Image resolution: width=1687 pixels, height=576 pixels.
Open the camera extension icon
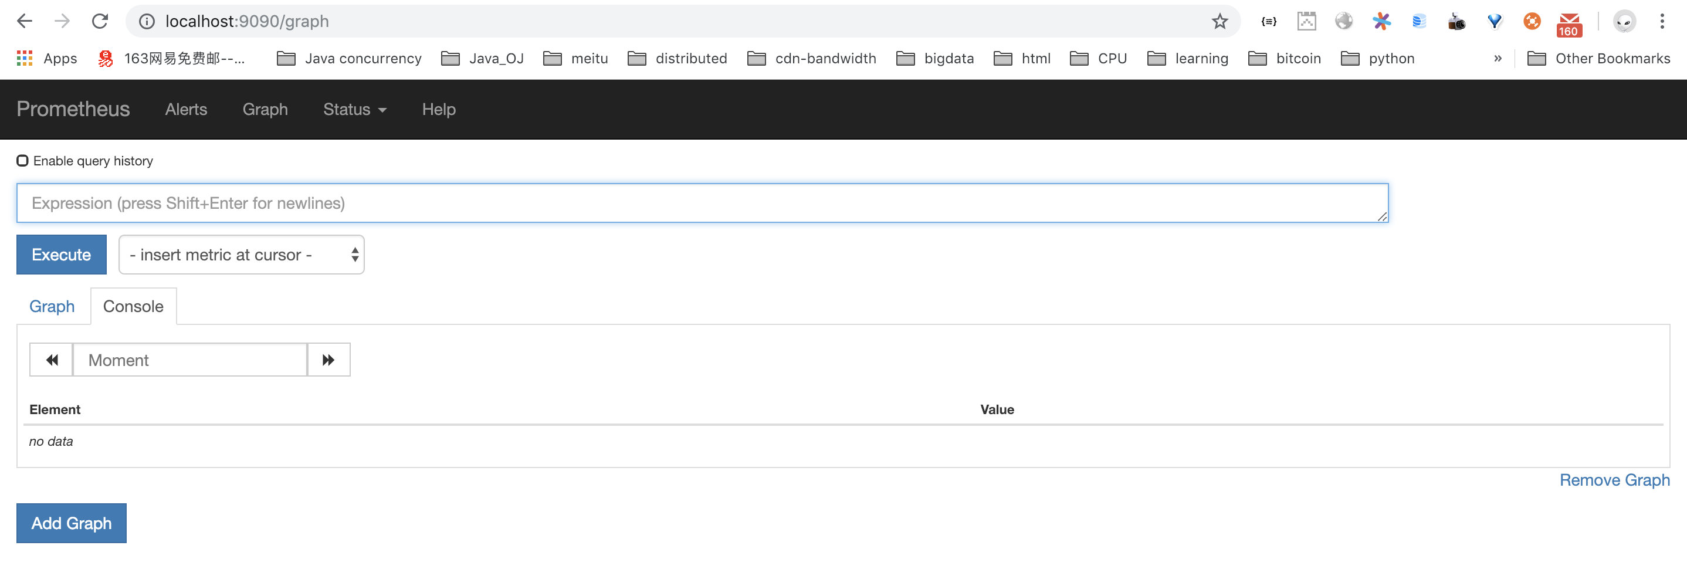tap(1456, 22)
